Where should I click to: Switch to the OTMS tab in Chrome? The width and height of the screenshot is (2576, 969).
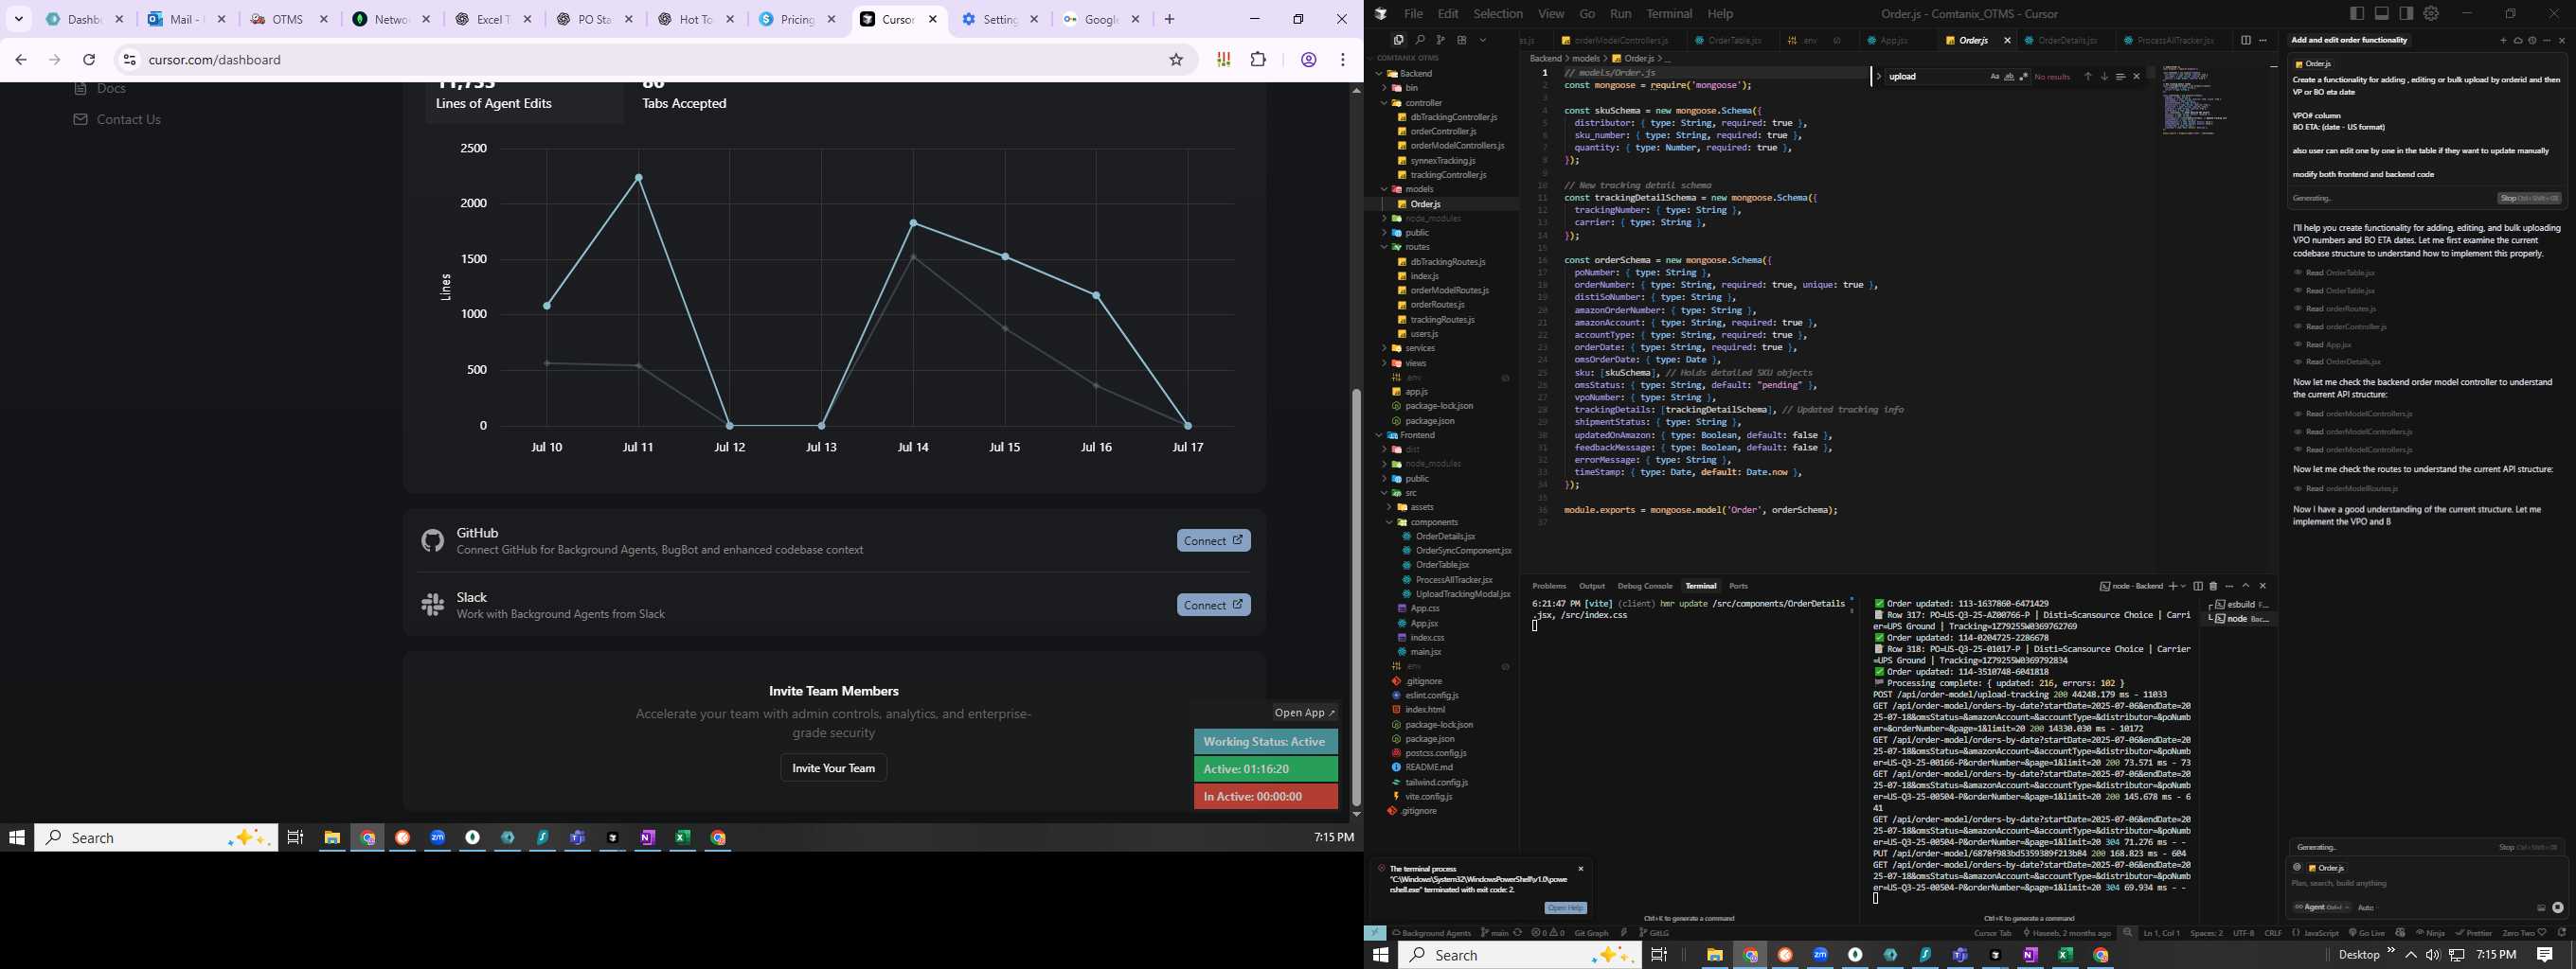pos(290,19)
